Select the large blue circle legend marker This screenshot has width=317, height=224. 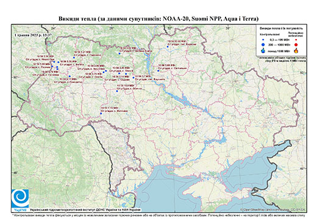pos(263,44)
